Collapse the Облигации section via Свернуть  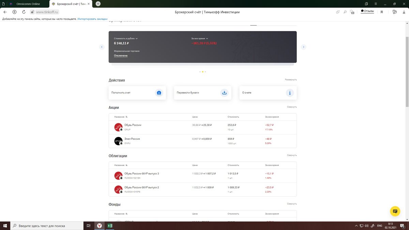tap(292, 155)
